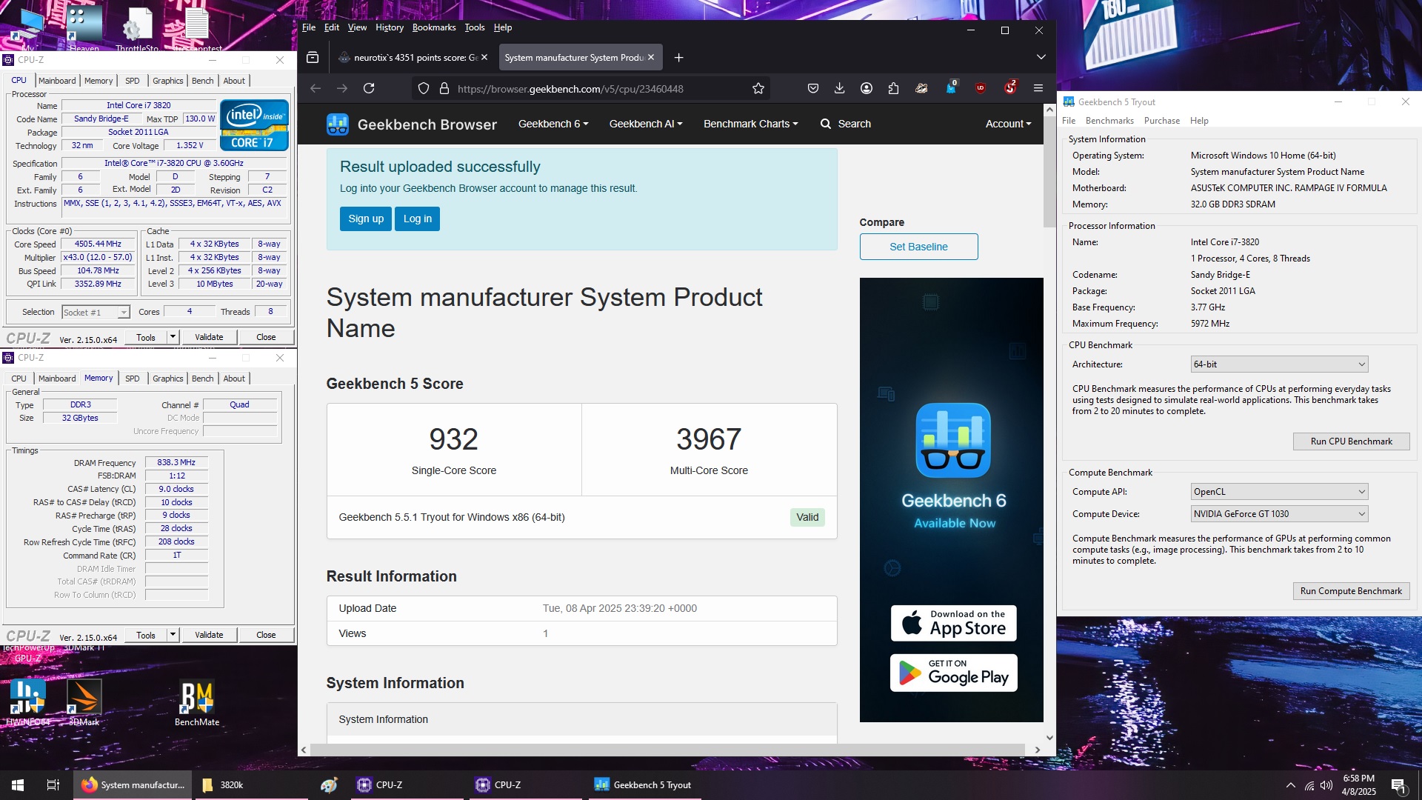Open a new browser tab
Image resolution: width=1422 pixels, height=800 pixels.
coord(678,57)
